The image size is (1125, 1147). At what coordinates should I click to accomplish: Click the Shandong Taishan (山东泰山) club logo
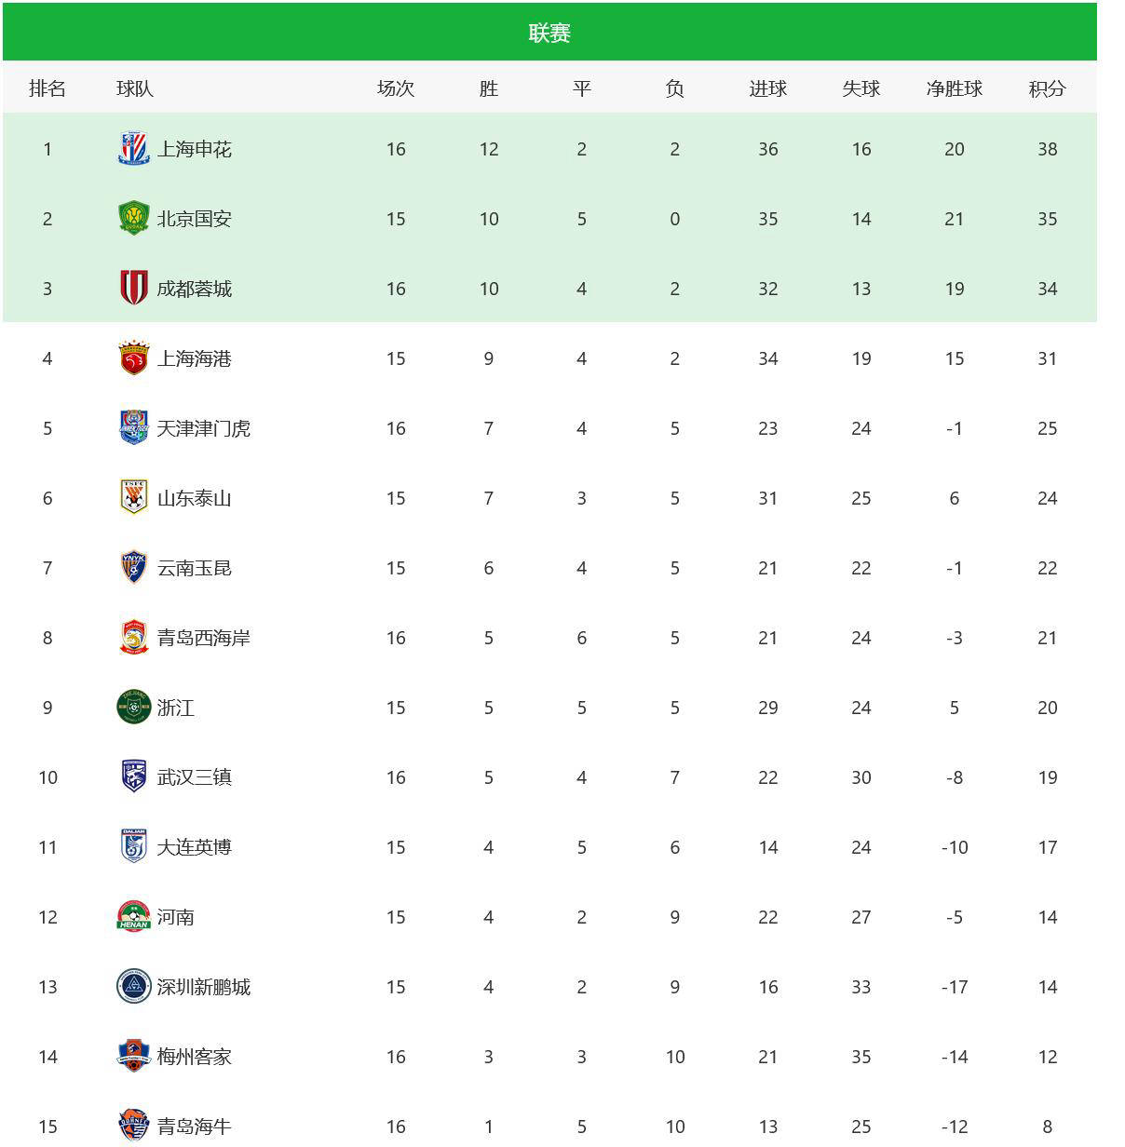coord(133,498)
